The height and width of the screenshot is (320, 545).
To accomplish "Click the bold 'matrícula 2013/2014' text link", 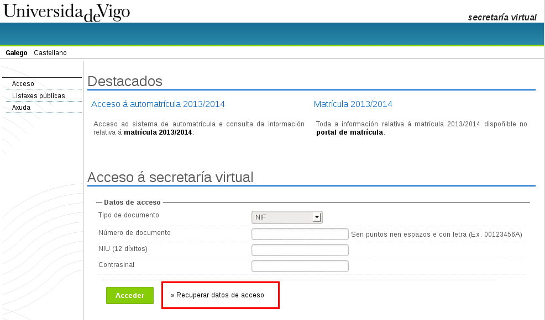I will pos(158,132).
